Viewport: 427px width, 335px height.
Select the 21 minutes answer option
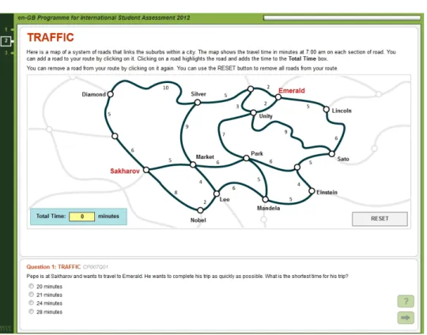click(x=32, y=295)
